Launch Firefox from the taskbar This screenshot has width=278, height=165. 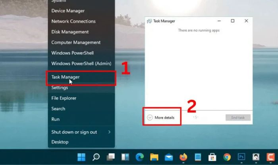183,157
